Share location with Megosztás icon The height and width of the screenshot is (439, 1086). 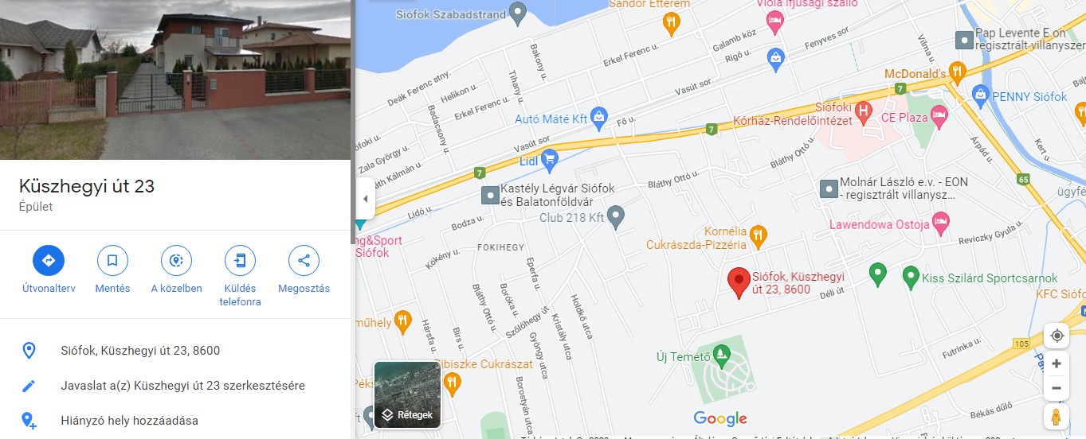tap(304, 260)
